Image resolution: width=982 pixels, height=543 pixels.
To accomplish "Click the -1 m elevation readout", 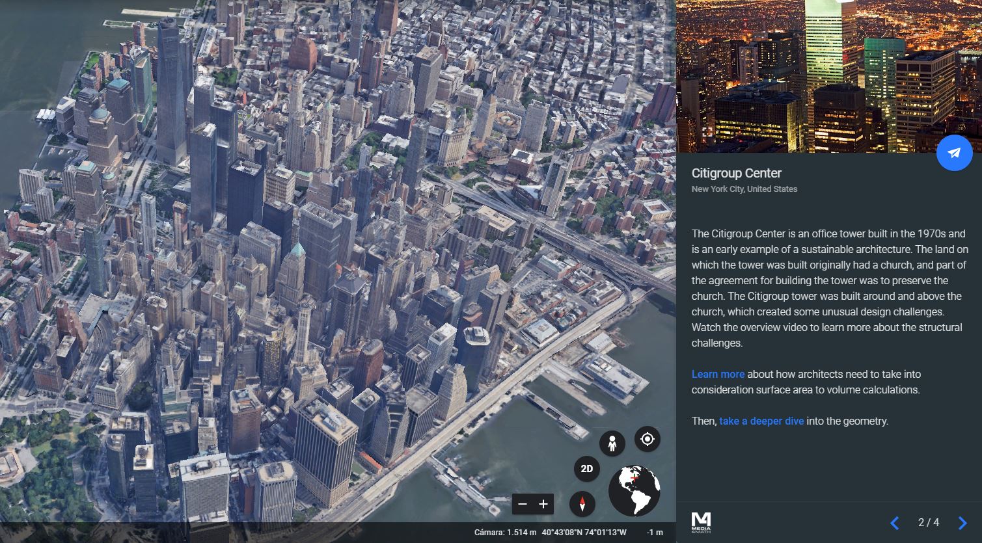I will pyautogui.click(x=654, y=533).
